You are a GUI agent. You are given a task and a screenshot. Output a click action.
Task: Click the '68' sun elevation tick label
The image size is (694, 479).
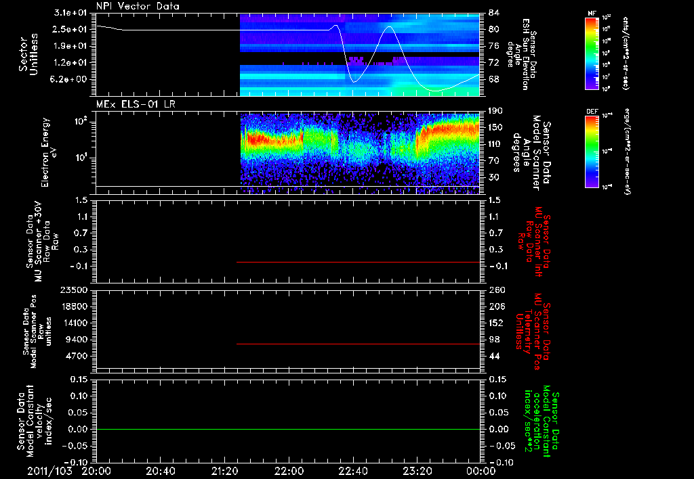pos(494,80)
